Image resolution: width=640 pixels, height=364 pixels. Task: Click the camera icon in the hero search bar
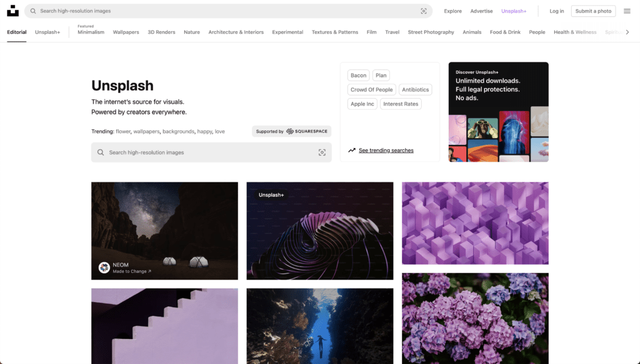pyautogui.click(x=322, y=152)
